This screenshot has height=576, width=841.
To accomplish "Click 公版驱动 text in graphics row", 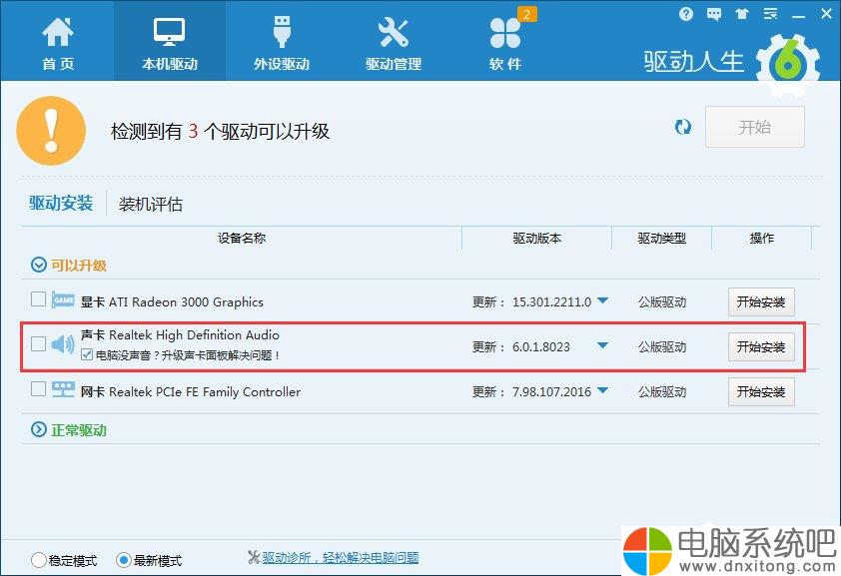I will [x=662, y=301].
